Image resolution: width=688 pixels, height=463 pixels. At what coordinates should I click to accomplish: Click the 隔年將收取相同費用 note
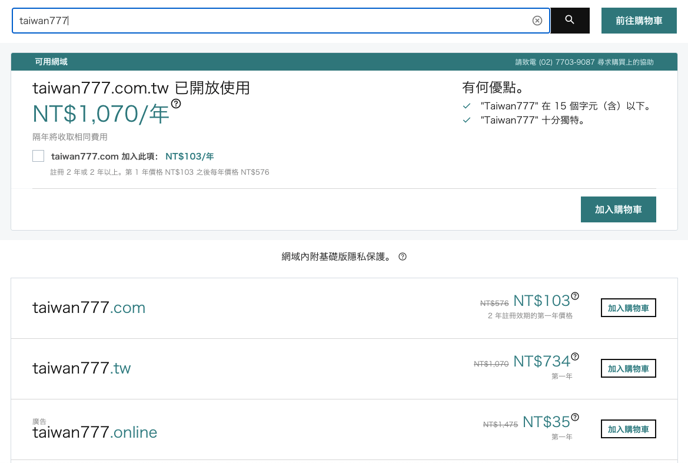click(70, 137)
